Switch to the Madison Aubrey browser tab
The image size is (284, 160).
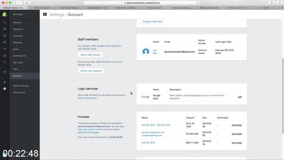14,8
